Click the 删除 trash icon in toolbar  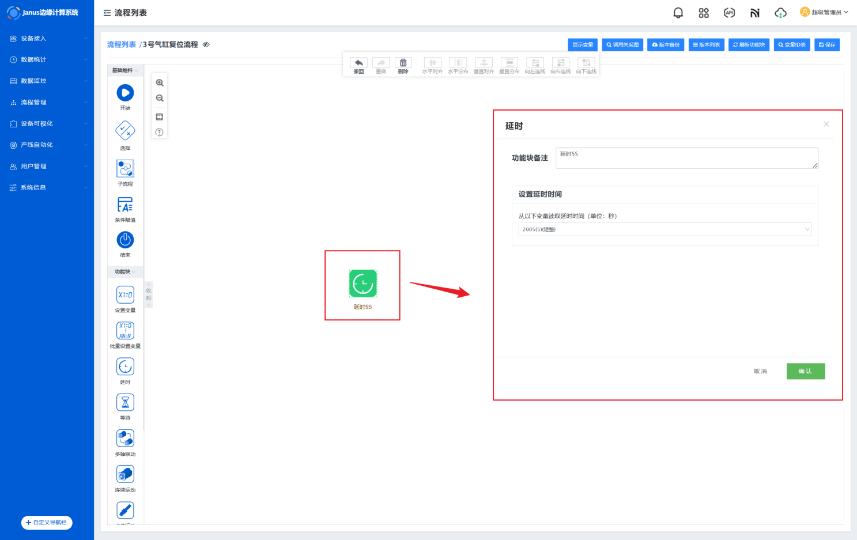[403, 63]
